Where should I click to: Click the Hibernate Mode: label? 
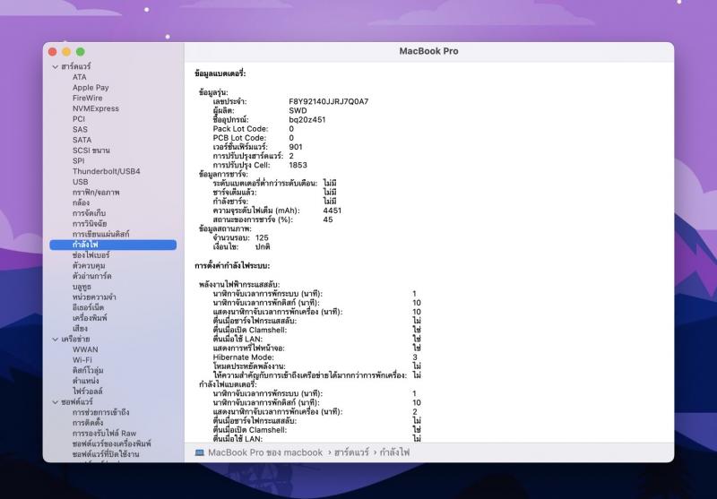tap(243, 357)
